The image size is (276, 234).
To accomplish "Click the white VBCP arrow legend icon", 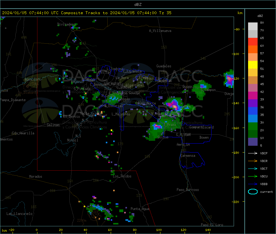I will [253, 153].
